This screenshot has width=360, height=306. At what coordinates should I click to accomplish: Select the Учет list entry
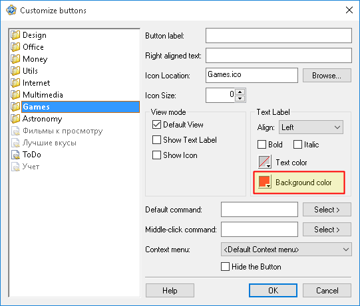31,167
